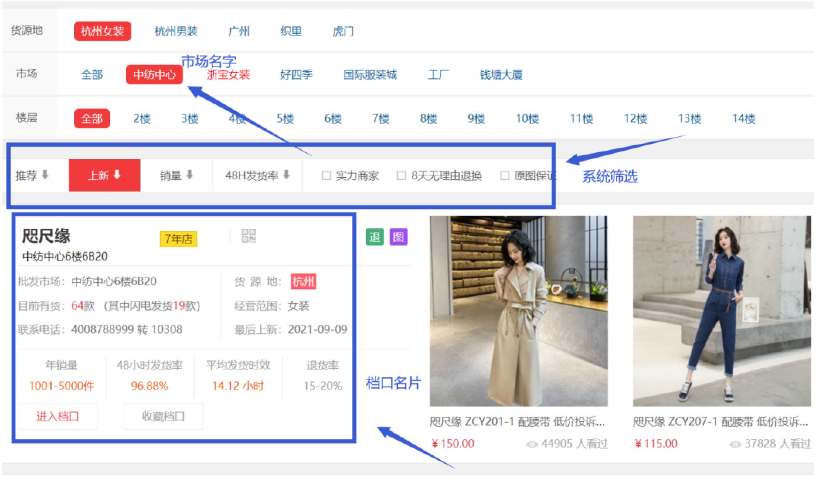816x480 pixels.
Task: Show 全部 floors
Action: [92, 118]
